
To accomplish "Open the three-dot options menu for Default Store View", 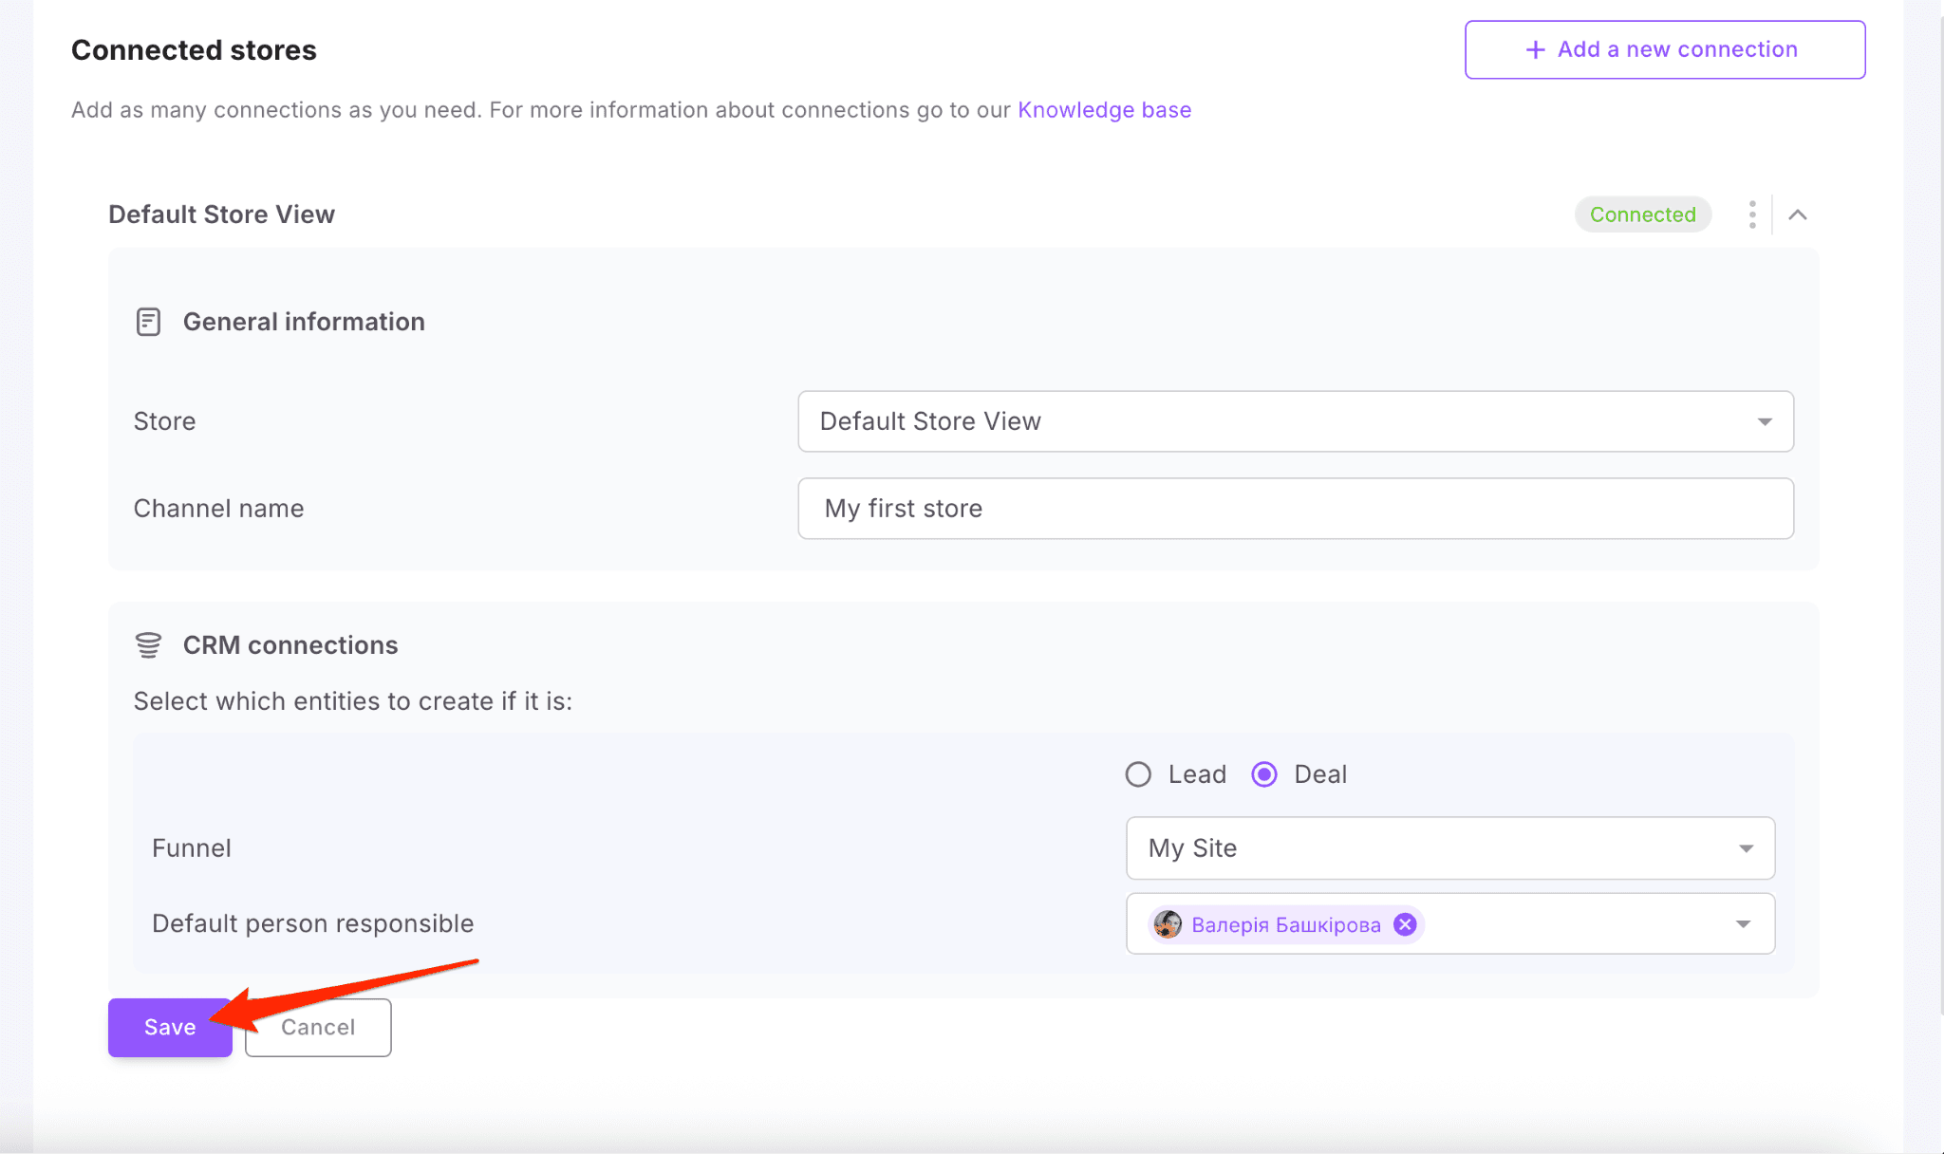I will tap(1752, 214).
